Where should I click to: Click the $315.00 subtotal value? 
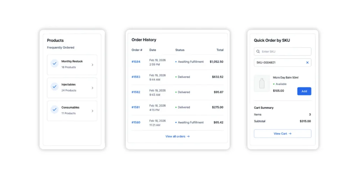[305, 121]
